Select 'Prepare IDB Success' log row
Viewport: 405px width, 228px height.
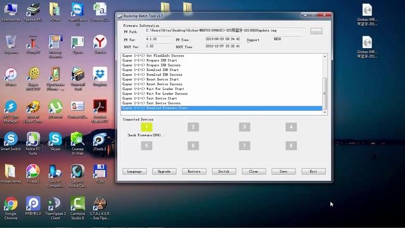point(222,65)
